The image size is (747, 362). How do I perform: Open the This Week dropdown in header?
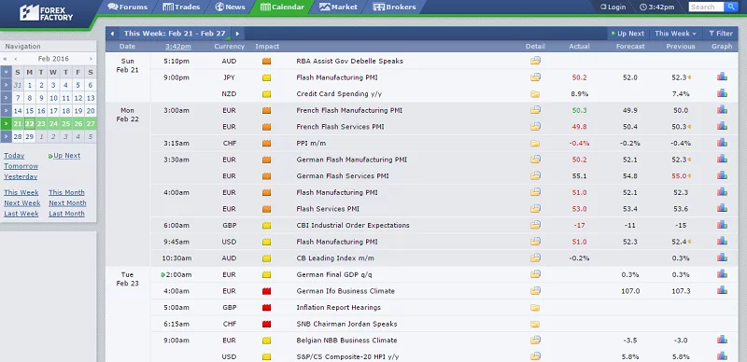click(x=675, y=34)
